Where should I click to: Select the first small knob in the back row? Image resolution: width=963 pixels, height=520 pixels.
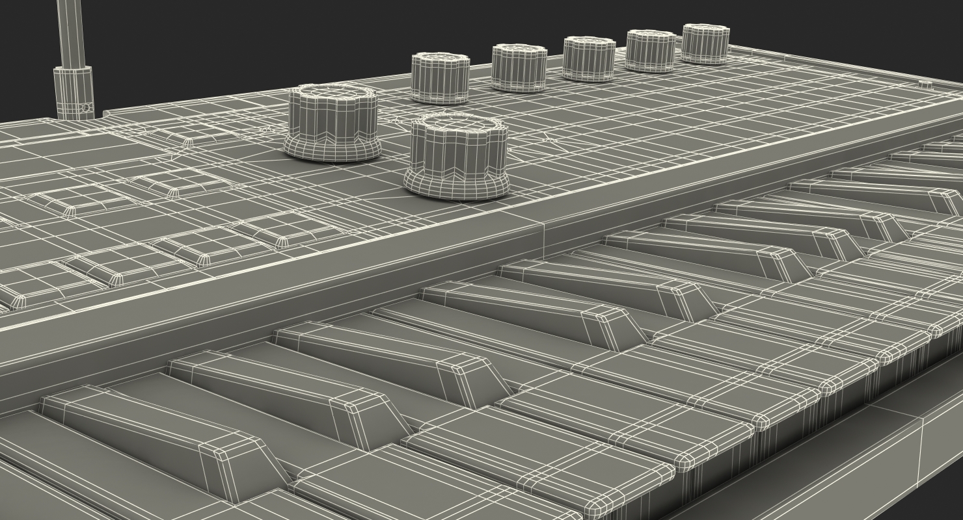(x=441, y=79)
